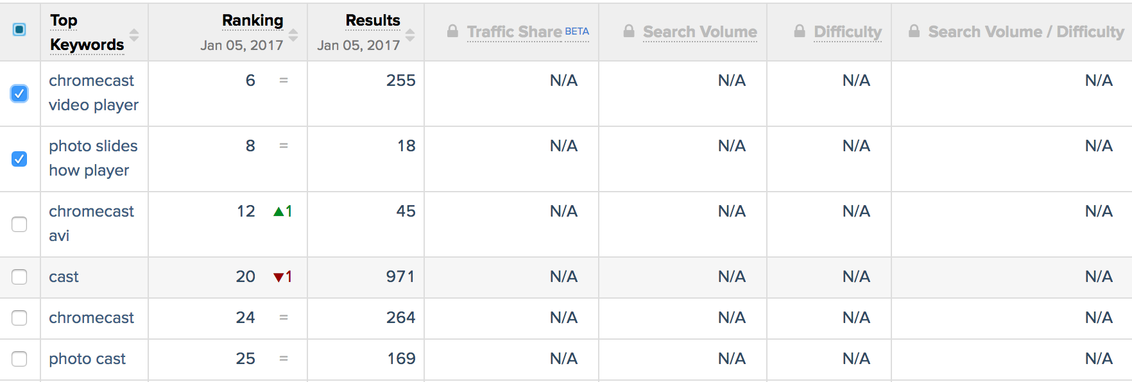Click lock icon beside Search Volume / Difficulty
1132x382 pixels.
coord(914,31)
